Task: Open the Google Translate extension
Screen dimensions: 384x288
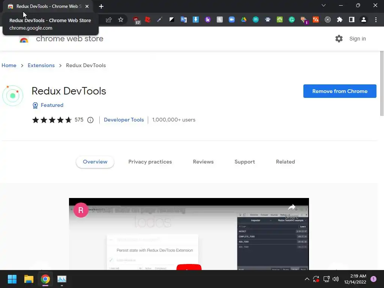Action: [x=184, y=19]
